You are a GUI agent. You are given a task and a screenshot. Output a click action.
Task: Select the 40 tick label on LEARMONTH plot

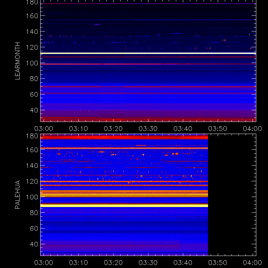pyautogui.click(x=34, y=110)
